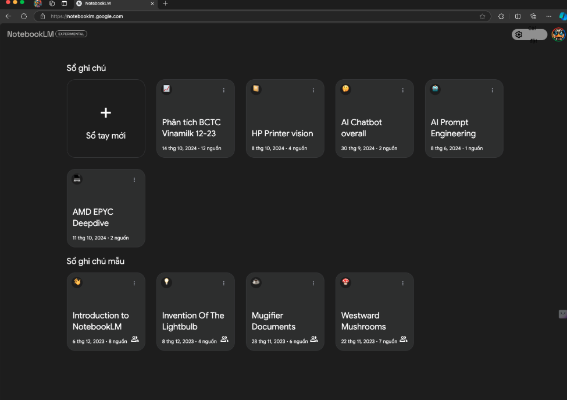Open the three-dot menu on Phân tích BCTC Vinamilk
Screen dimensions: 567x400
coord(224,90)
